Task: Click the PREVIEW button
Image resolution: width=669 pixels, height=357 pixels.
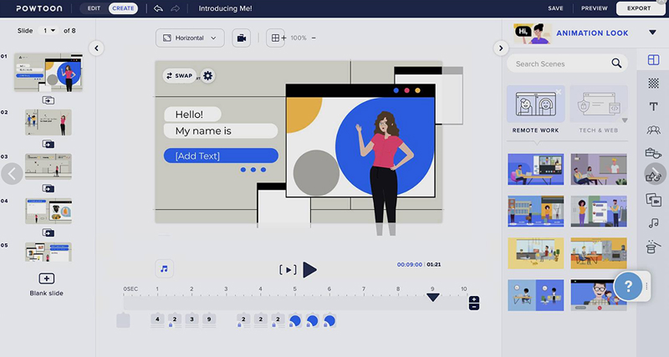Action: pyautogui.click(x=594, y=8)
